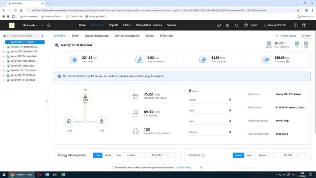The height and width of the screenshot is (178, 316).
Task: Switch Revenue period to Year
Action: click(249, 155)
